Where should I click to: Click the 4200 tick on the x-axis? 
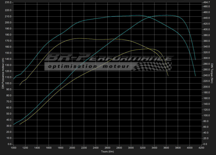(x=201, y=148)
